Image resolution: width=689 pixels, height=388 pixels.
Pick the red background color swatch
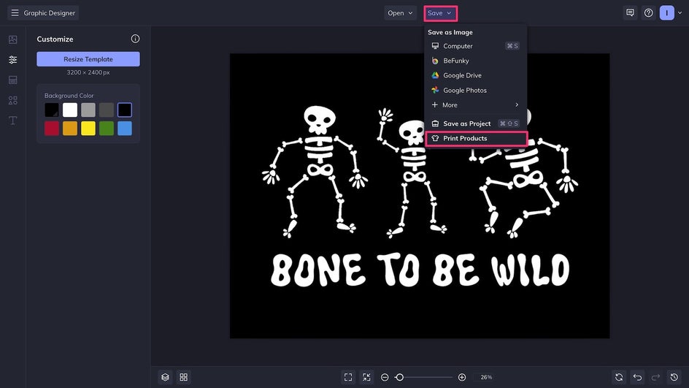click(51, 129)
